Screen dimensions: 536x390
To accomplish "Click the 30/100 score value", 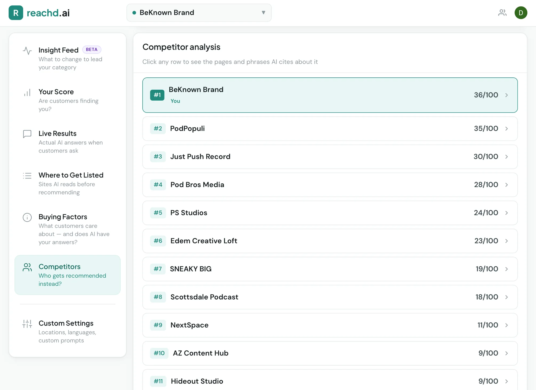I will coord(486,157).
